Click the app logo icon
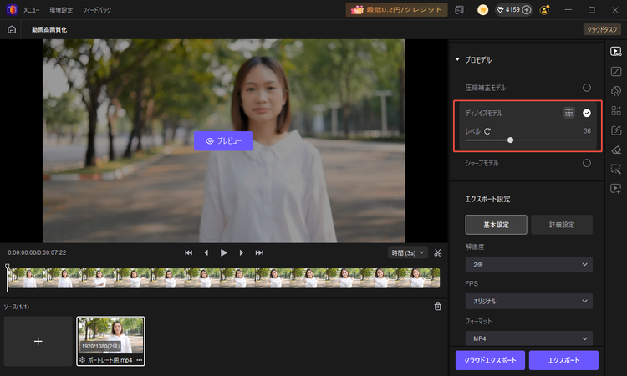Screen dimensions: 627x376 pyautogui.click(x=12, y=9)
